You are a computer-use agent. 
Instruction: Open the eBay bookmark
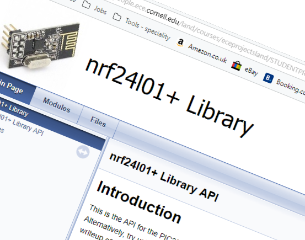(x=245, y=69)
